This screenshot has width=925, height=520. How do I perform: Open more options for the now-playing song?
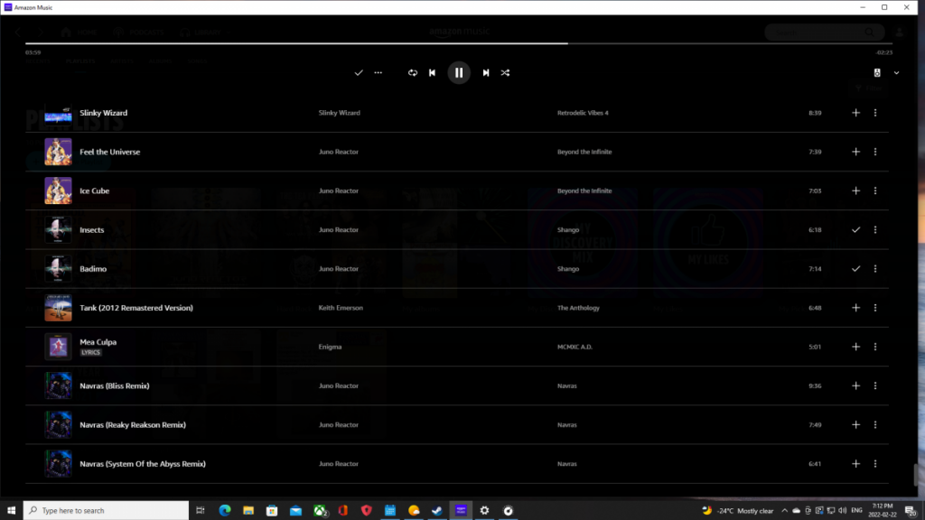click(x=378, y=72)
